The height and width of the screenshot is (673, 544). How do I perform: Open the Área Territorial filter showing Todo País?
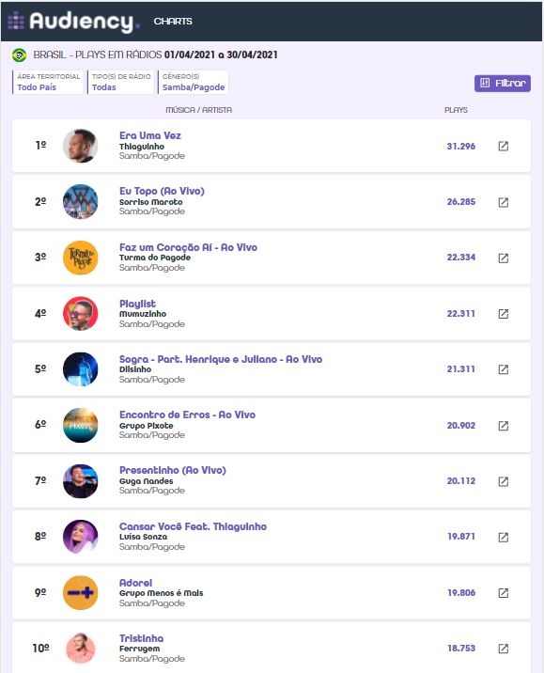(x=48, y=82)
